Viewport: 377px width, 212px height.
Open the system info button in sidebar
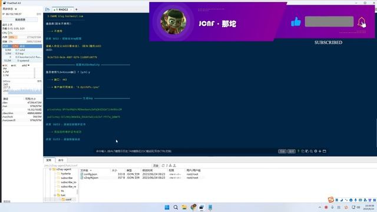pos(20,19)
